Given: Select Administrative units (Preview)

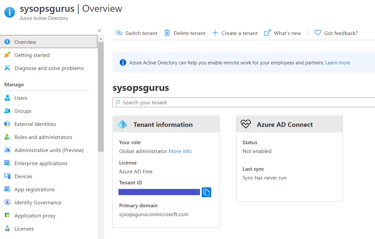Looking at the screenshot, I should coord(48,150).
